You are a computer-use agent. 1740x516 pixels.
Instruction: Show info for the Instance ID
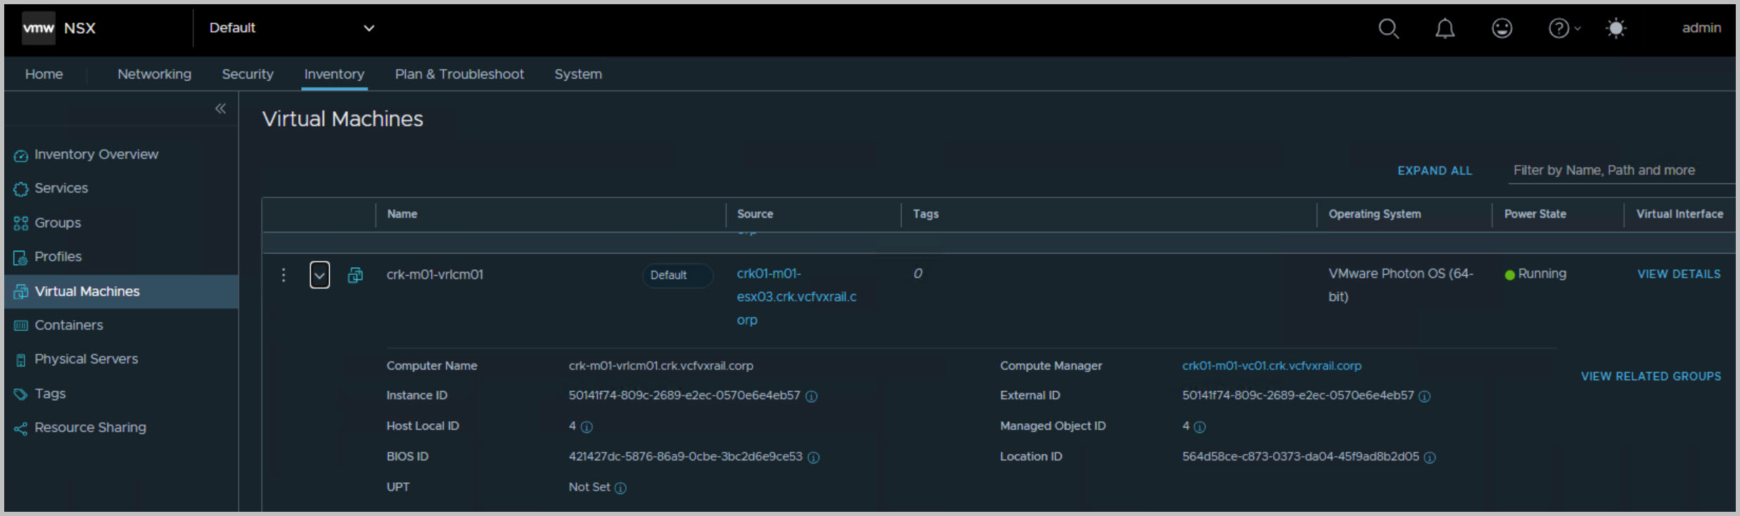coord(811,396)
